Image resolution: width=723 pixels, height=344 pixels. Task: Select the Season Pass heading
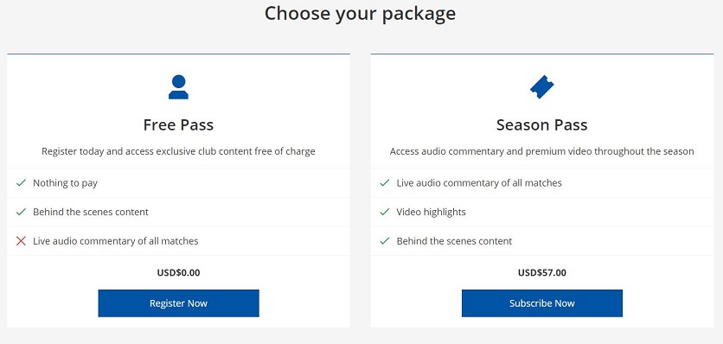pyautogui.click(x=541, y=125)
